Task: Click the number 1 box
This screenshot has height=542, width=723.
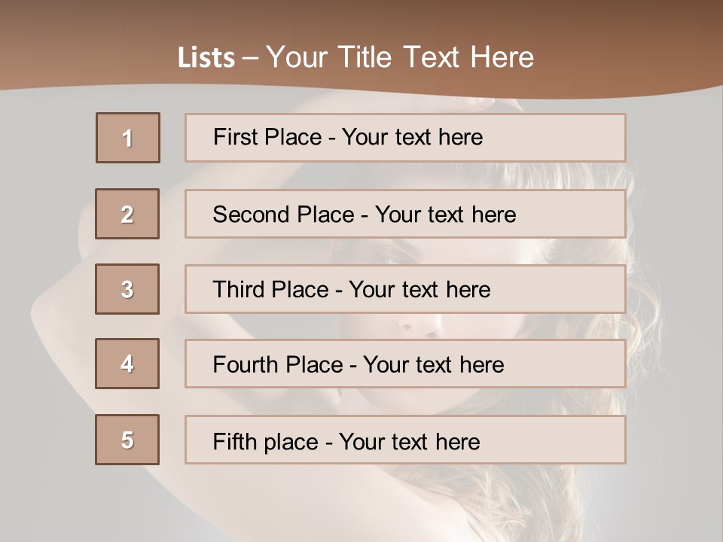Action: pos(128,138)
